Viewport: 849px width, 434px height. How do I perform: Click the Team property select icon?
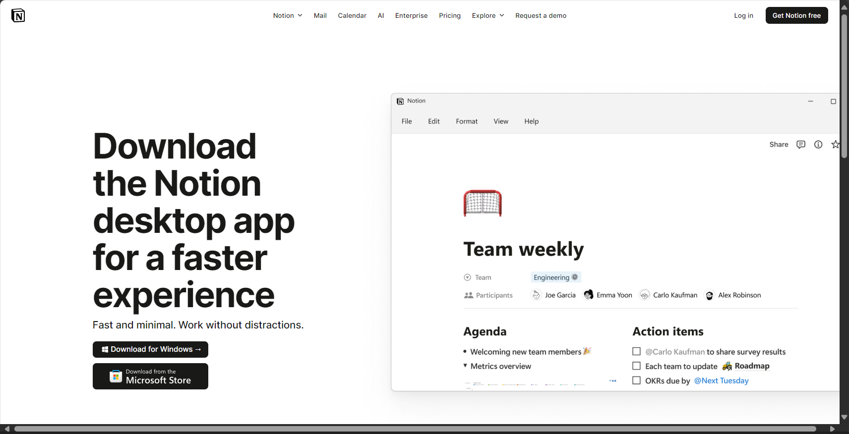pos(467,277)
